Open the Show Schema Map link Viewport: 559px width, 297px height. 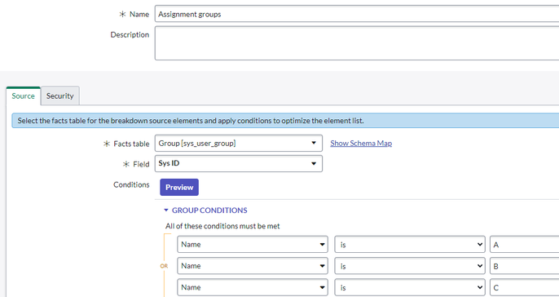click(361, 143)
